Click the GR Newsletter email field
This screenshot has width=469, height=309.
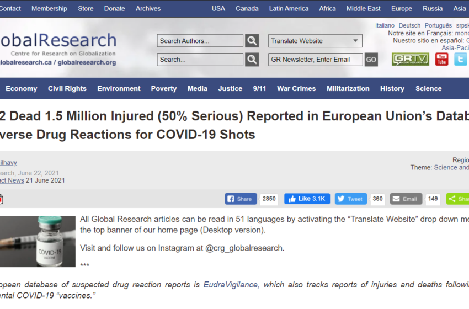316,60
